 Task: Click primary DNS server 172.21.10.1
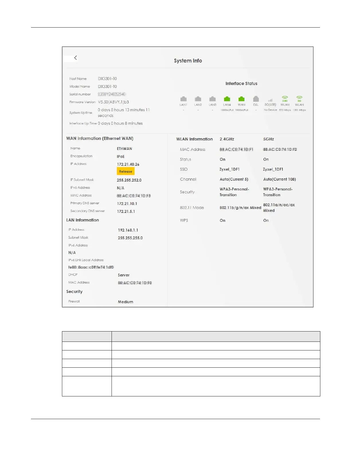(x=127, y=204)
